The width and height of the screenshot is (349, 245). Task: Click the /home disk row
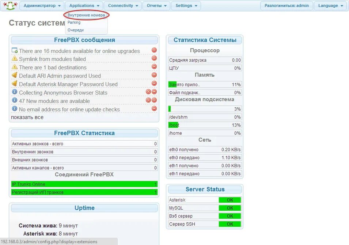coord(205,133)
